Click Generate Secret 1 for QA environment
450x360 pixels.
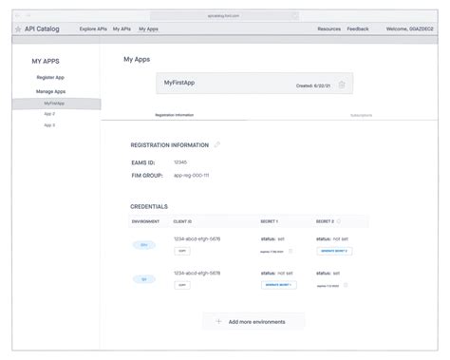click(279, 285)
